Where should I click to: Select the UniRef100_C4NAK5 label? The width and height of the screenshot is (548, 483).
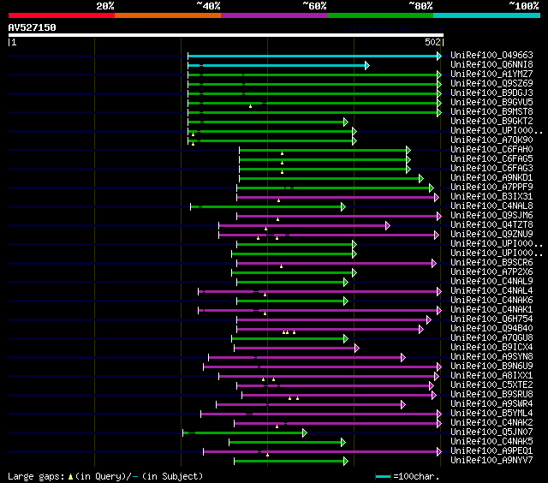click(x=491, y=442)
